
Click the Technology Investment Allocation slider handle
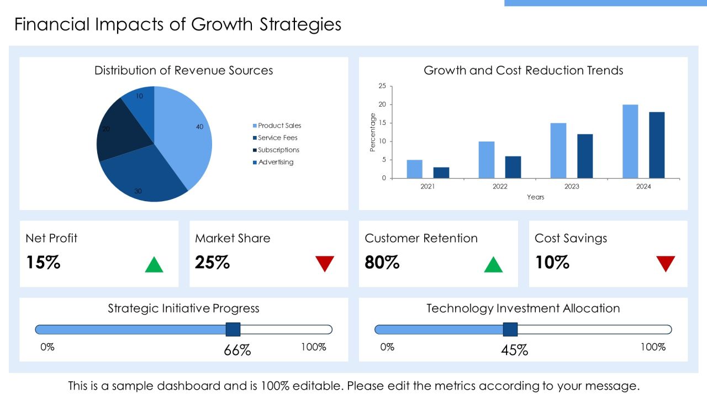(x=510, y=329)
